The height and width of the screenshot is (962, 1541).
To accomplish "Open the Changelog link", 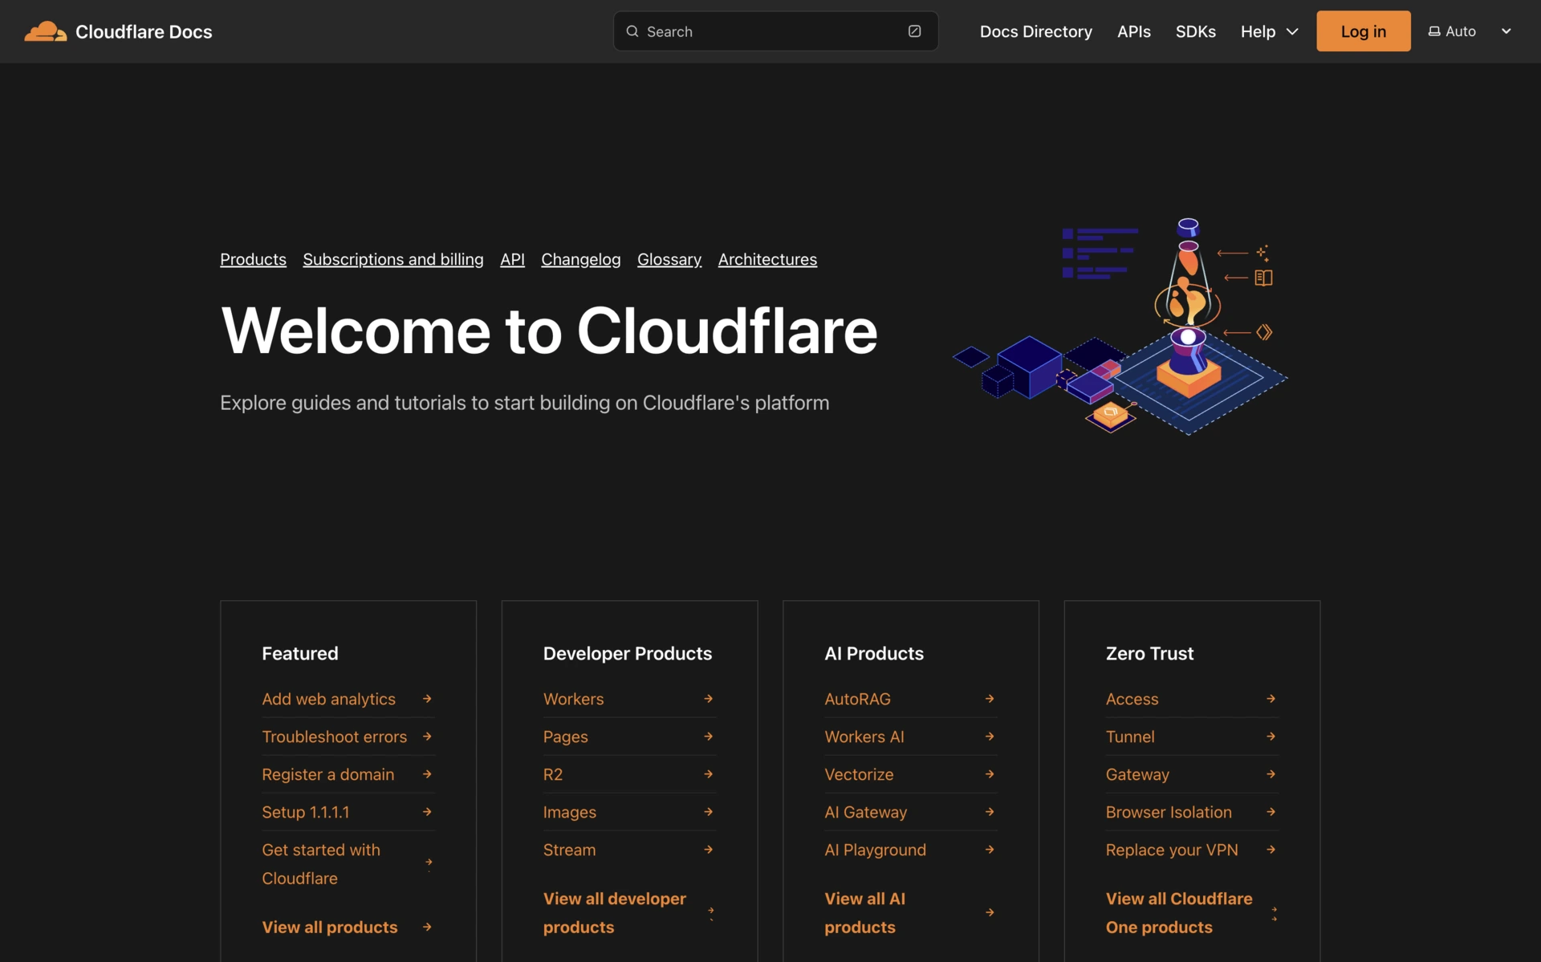I will pyautogui.click(x=580, y=259).
